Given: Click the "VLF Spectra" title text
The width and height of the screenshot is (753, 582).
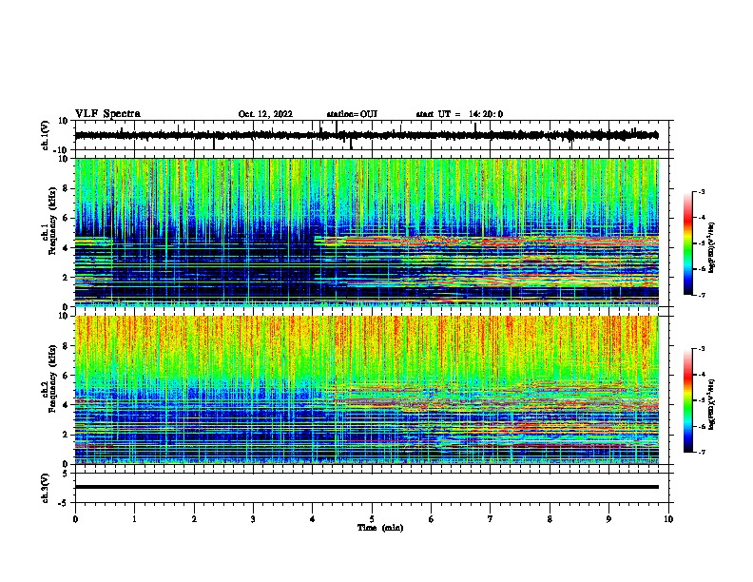Looking at the screenshot, I should (x=108, y=114).
